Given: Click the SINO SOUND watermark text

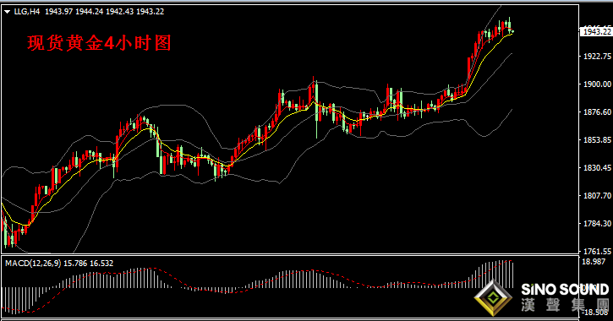Looking at the screenshot, I should pyautogui.click(x=565, y=290).
